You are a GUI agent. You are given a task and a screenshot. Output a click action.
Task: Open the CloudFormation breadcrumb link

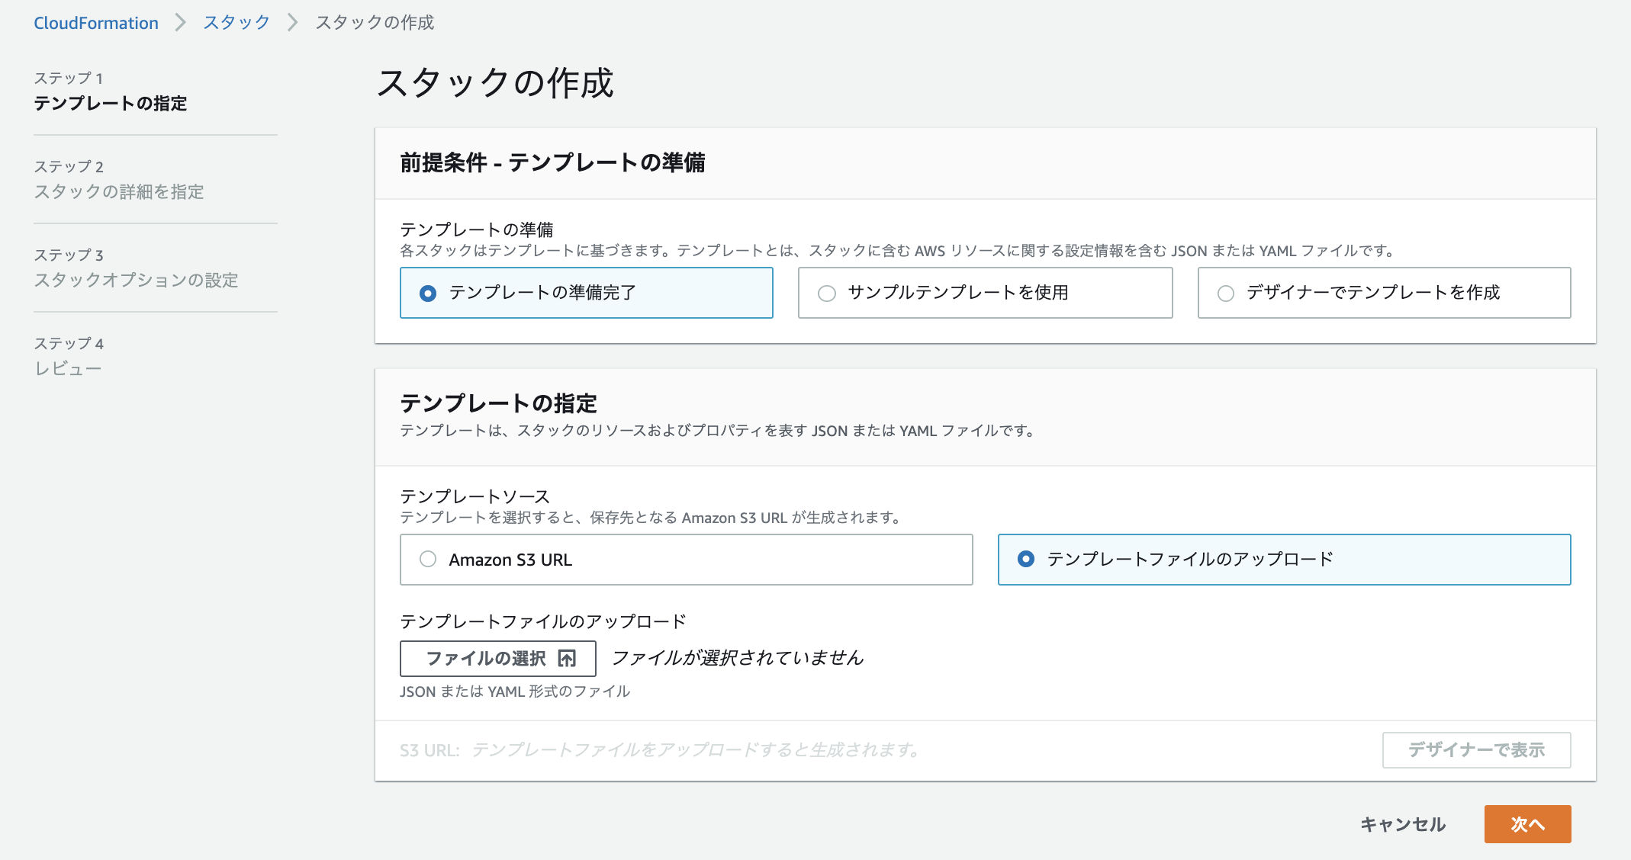point(96,23)
